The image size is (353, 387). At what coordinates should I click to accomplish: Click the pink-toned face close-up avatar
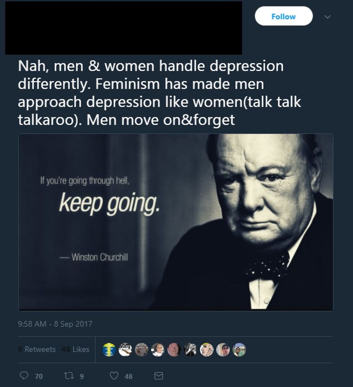(x=174, y=349)
